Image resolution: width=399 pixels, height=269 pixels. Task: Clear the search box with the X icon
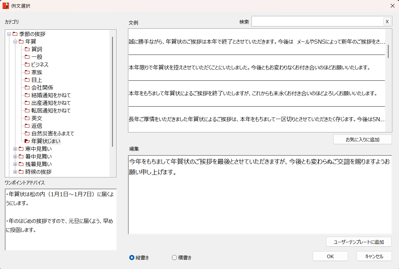pos(387,21)
